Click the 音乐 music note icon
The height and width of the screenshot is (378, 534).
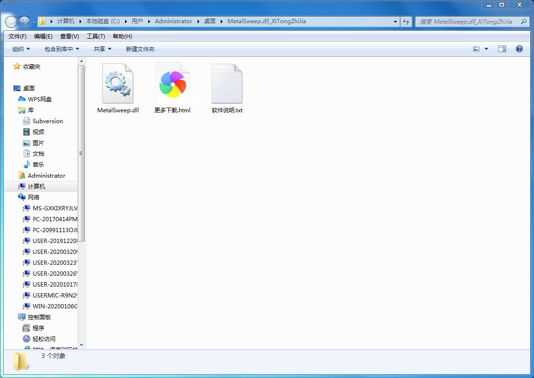(26, 164)
